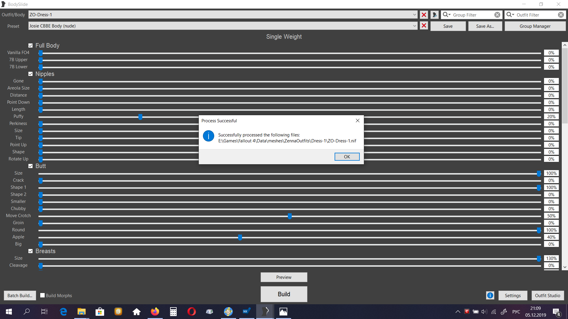Click the Group Manager button
The width and height of the screenshot is (568, 319).
[535, 26]
